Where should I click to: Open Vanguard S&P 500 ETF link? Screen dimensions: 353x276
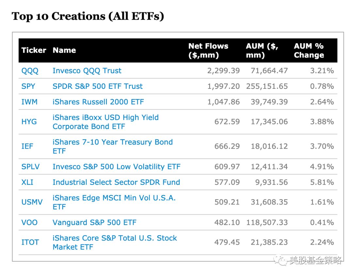[x=94, y=222]
